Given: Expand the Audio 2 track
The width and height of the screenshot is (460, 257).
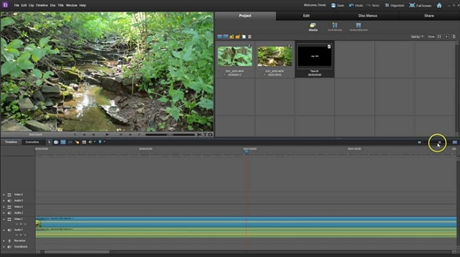Looking at the screenshot, I should point(4,213).
